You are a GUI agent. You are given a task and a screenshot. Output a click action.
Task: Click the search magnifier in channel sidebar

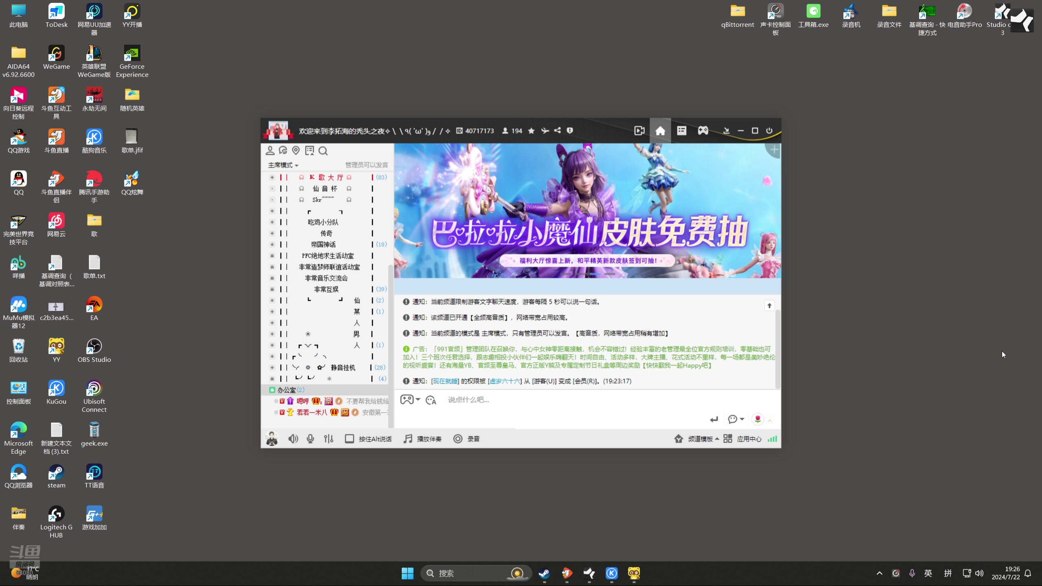323,151
